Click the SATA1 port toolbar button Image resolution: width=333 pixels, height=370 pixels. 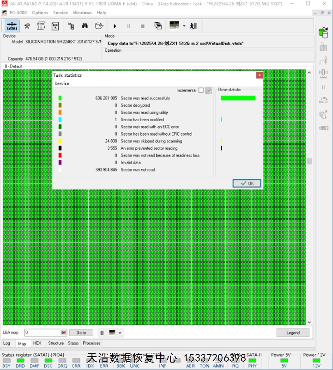coord(12,26)
